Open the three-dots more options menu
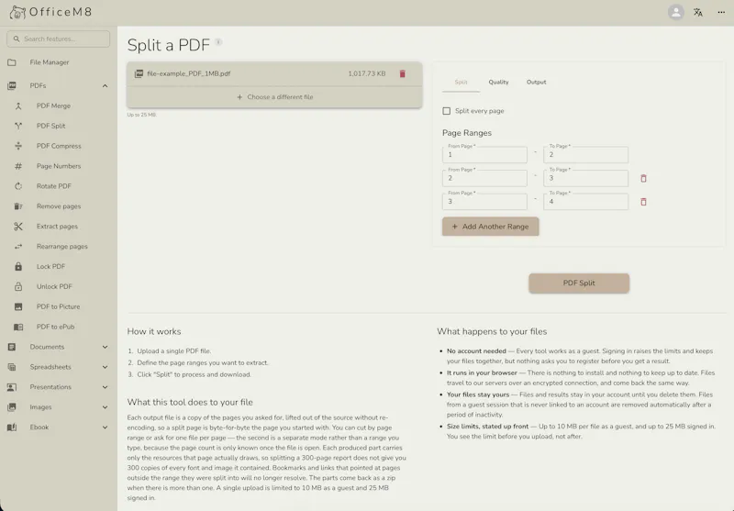The height and width of the screenshot is (511, 734). pos(721,13)
